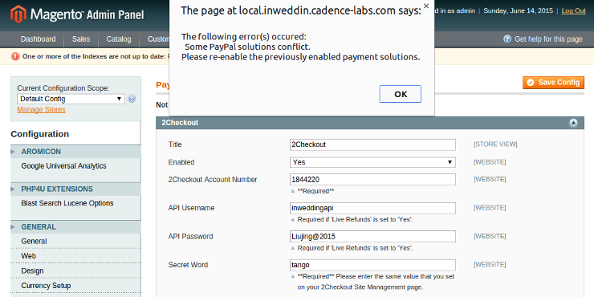Screen dimensions: 594x297
Task: Click the **Required** note under Account Number
Action: pos(315,191)
